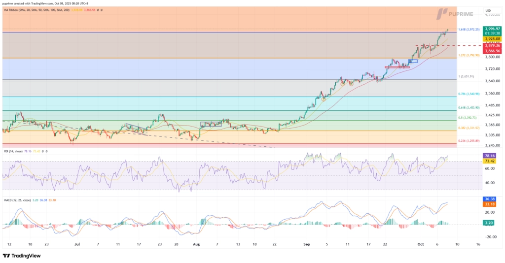Select the small blue rectangle drawing
Screen dimensions: 505x263
[x=413, y=61]
